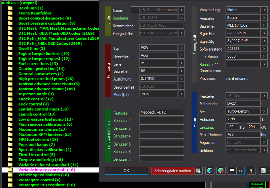Viewport: 270px width, 188px height.
Task: Click the Features field with Mappack.+DTC
Action: (162, 112)
